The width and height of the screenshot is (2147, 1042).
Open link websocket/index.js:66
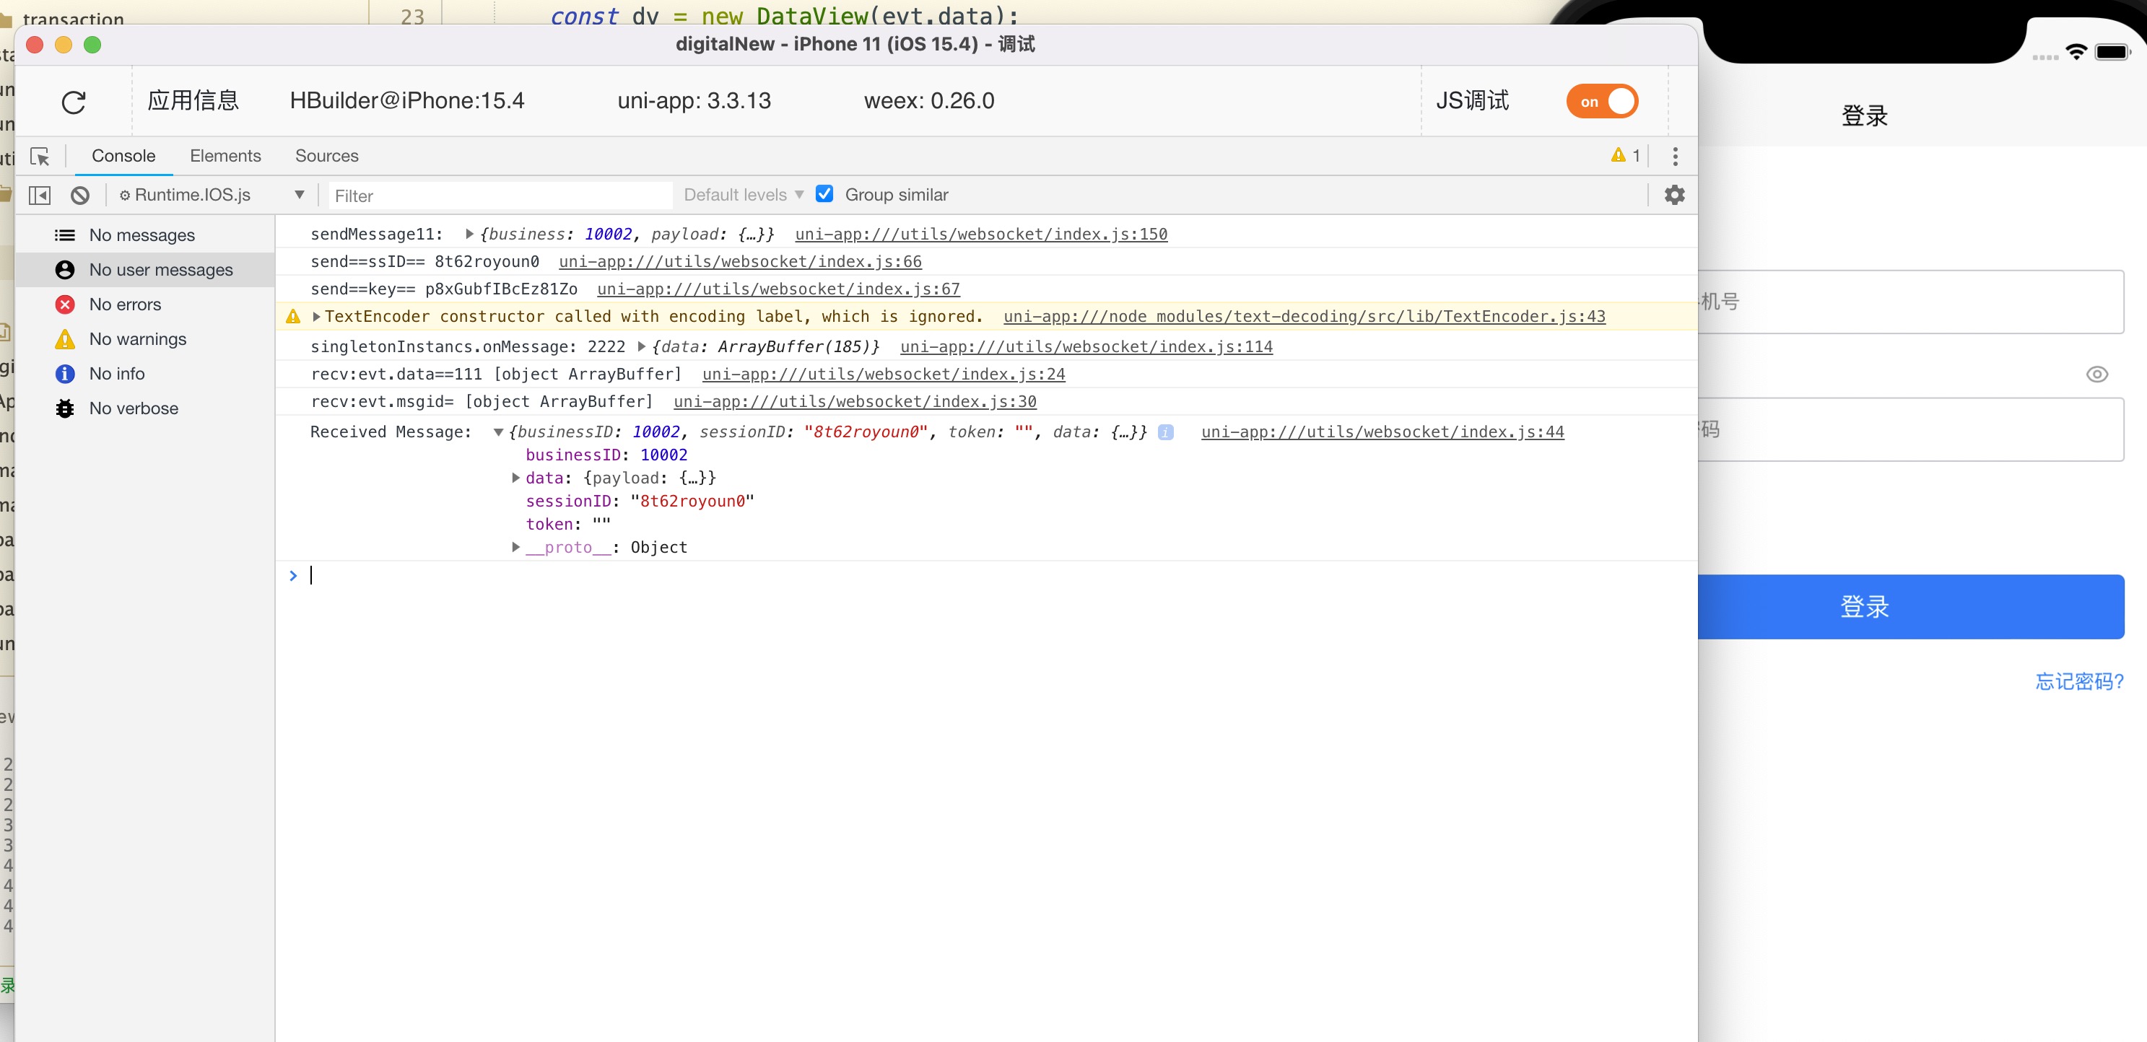[740, 261]
